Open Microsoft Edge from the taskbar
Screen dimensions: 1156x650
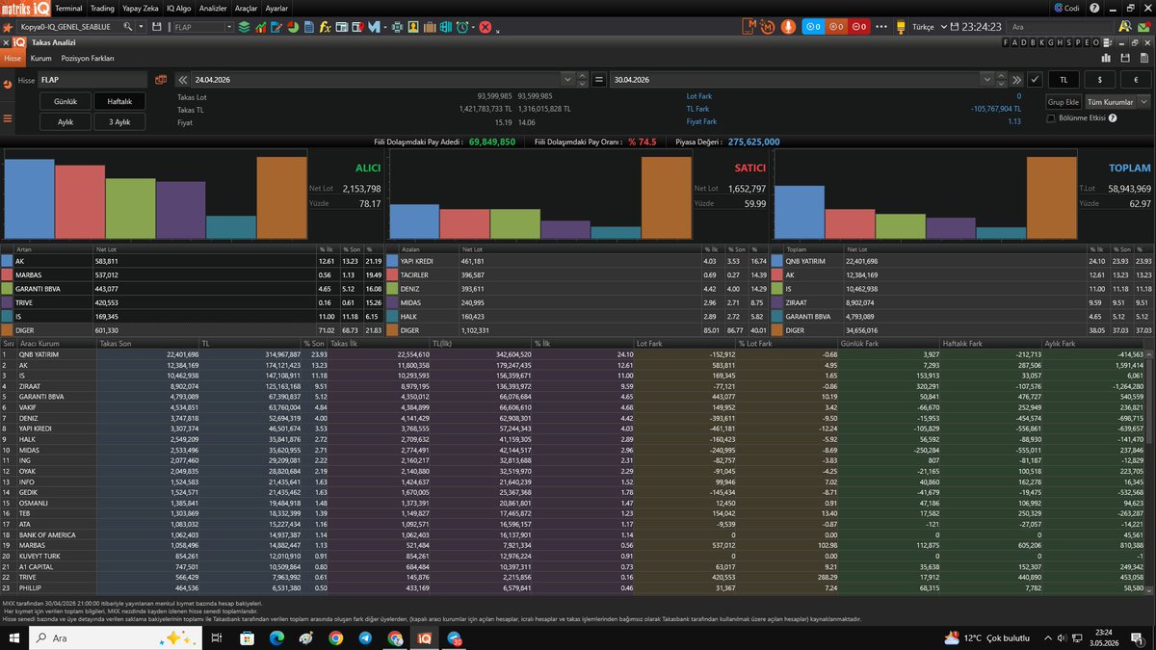point(276,637)
